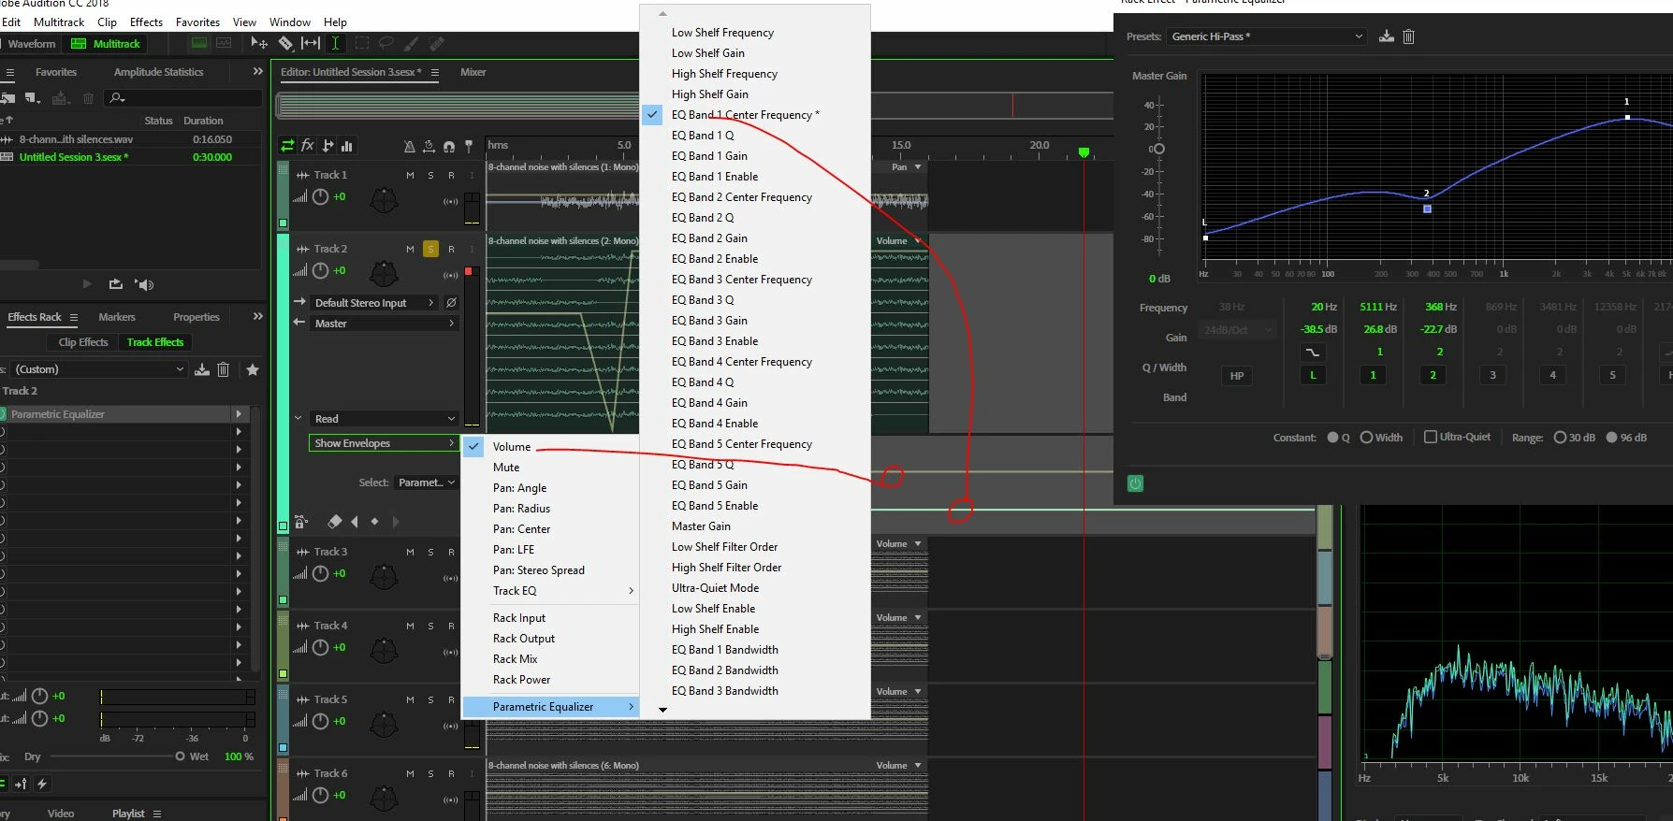
Task: Open the Track 2 Default Stereo Input dropdown
Action: pyautogui.click(x=374, y=303)
